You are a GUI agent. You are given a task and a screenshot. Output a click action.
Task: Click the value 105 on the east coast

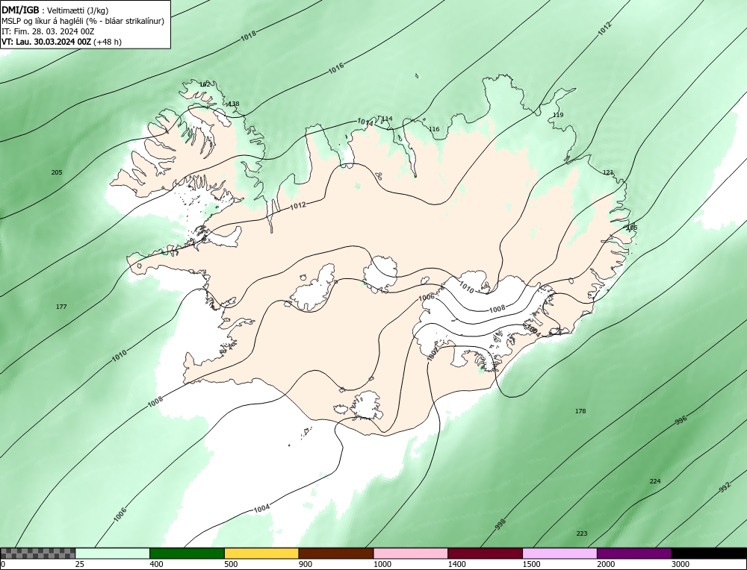pyautogui.click(x=632, y=228)
